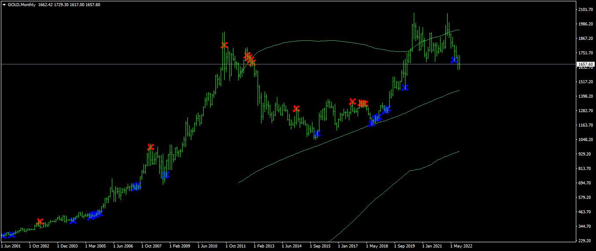596x251 pixels.
Task: Select the blue X marker near Sep 2015
Action: [317, 133]
